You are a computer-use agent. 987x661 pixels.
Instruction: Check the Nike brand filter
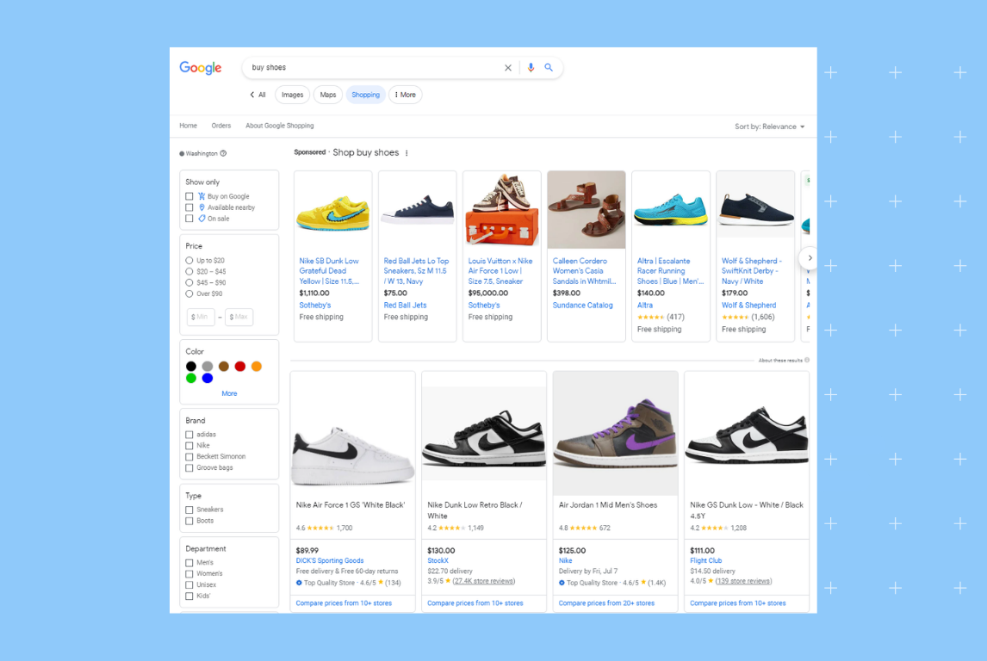click(x=191, y=445)
